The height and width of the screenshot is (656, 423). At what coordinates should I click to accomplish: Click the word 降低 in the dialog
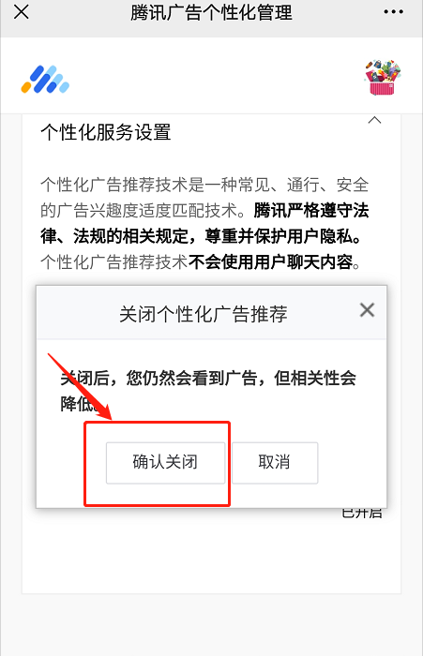(77, 404)
